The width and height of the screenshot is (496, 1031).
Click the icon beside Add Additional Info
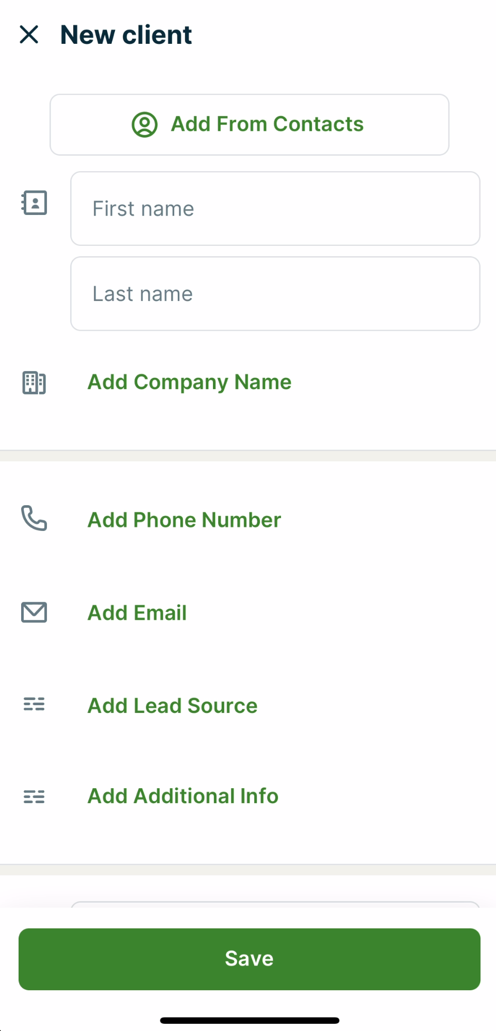coord(34,796)
